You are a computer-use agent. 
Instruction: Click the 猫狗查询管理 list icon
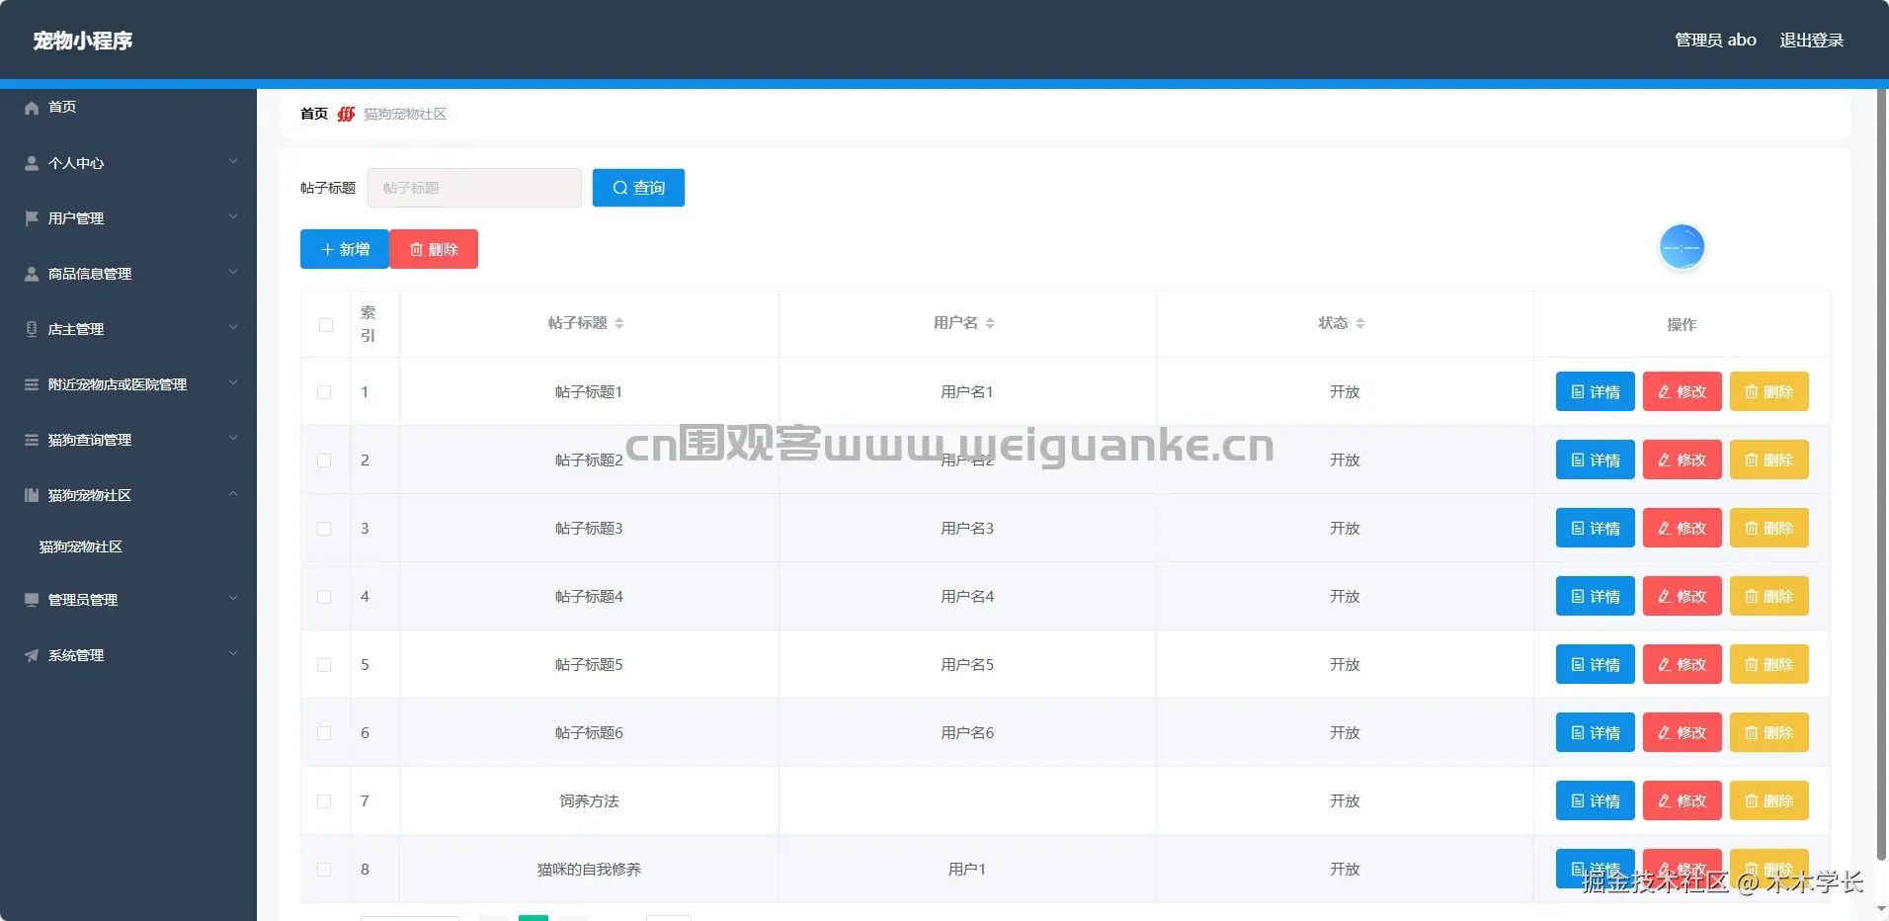click(32, 440)
